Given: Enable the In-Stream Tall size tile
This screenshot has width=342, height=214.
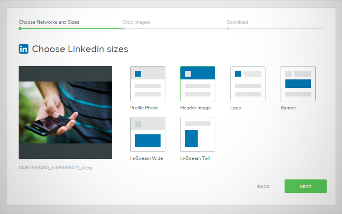Looking at the screenshot, I should tap(197, 134).
